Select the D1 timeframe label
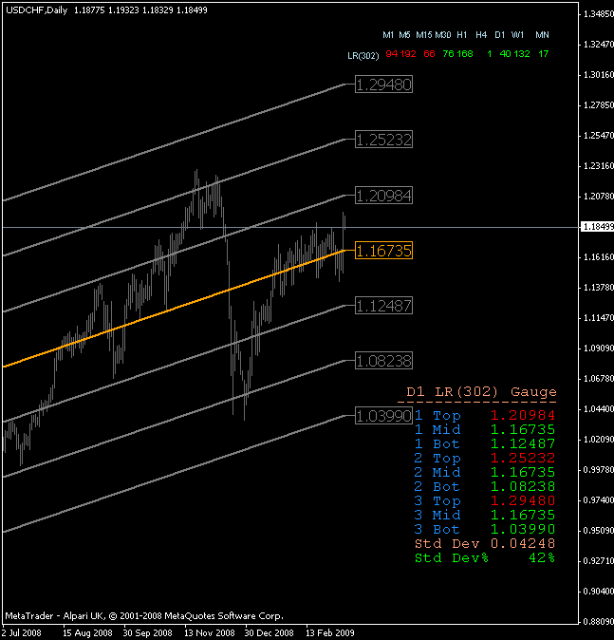The image size is (614, 640). 499,35
